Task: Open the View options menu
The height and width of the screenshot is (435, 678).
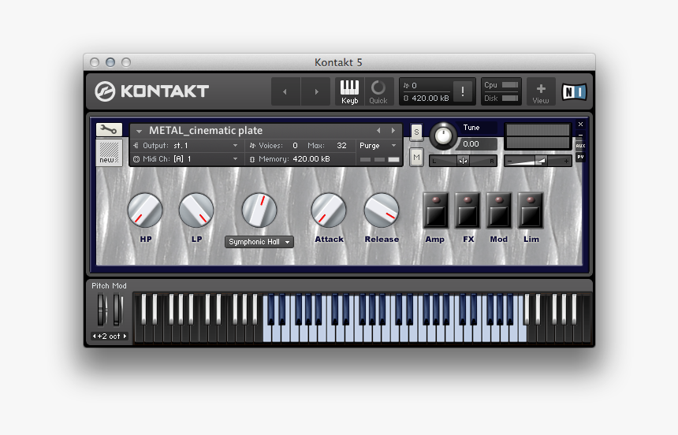Action: pyautogui.click(x=541, y=91)
